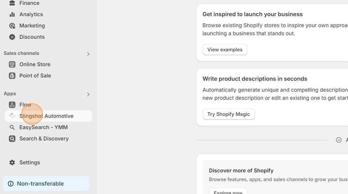The width and height of the screenshot is (348, 194).
Task: Click the circled checkmark beside divider
Action: pos(339,140)
